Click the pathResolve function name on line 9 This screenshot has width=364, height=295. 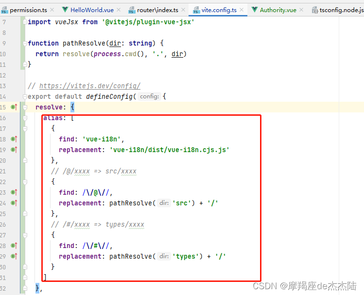84,43
